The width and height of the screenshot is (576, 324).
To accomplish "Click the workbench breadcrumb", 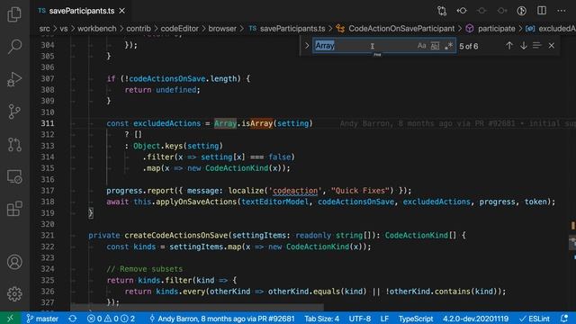I will [x=96, y=29].
